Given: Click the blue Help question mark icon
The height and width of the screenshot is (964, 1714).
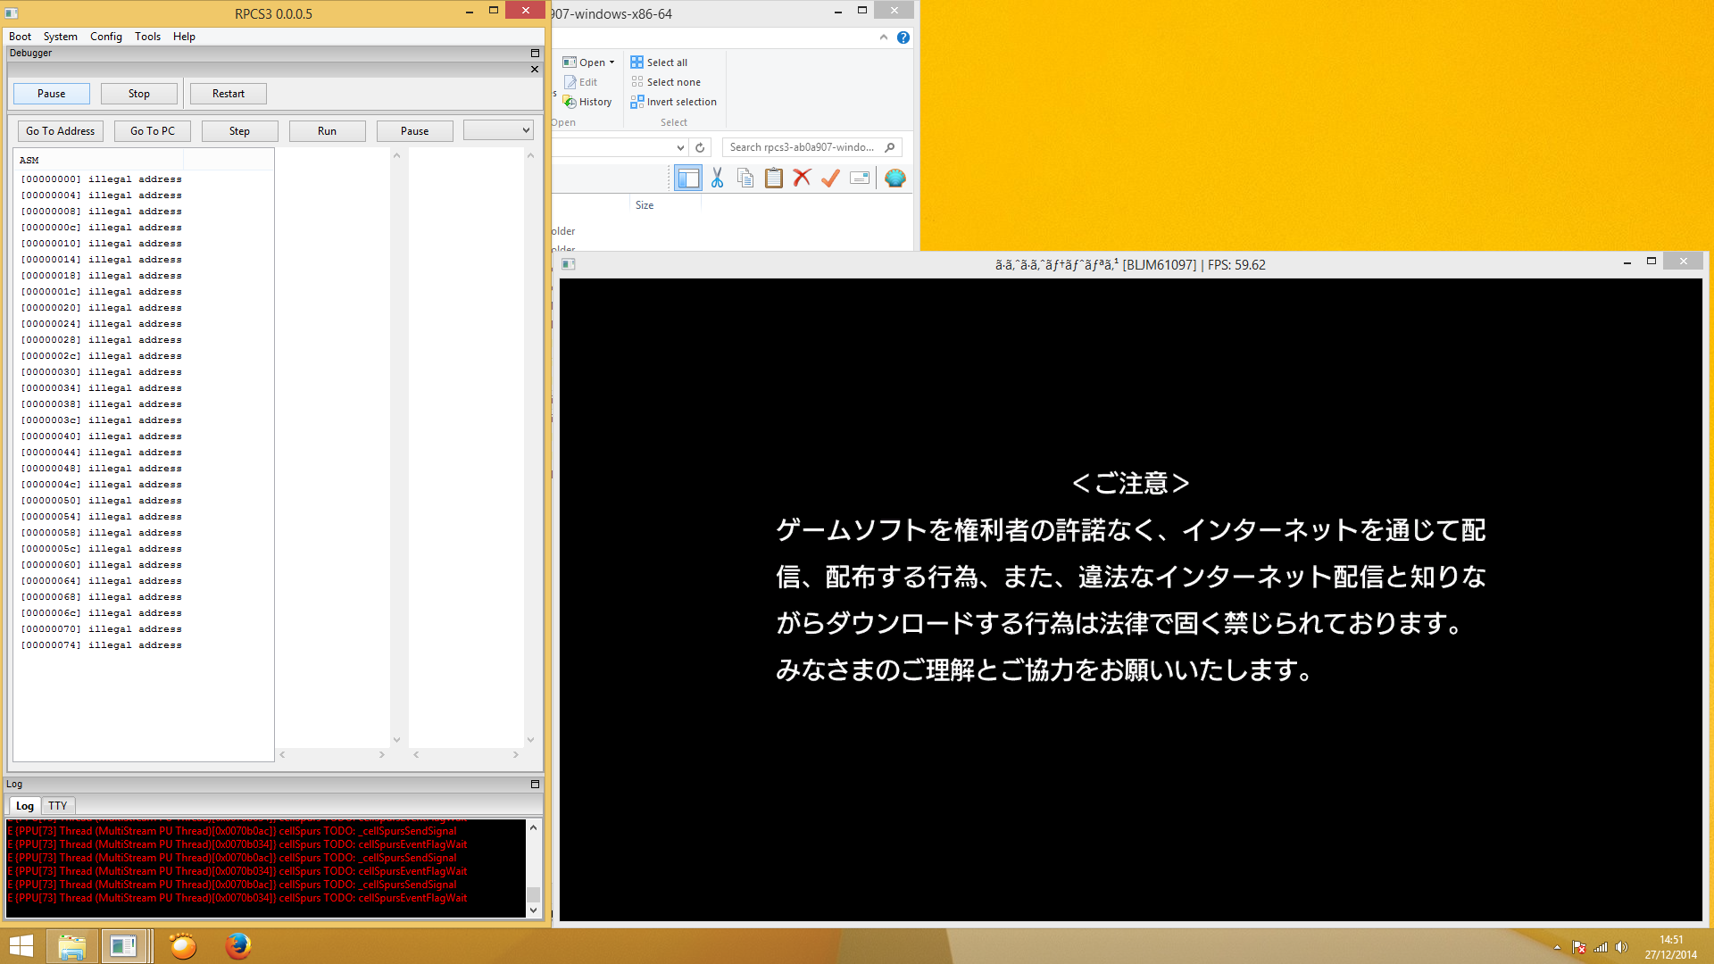Looking at the screenshot, I should tap(903, 37).
